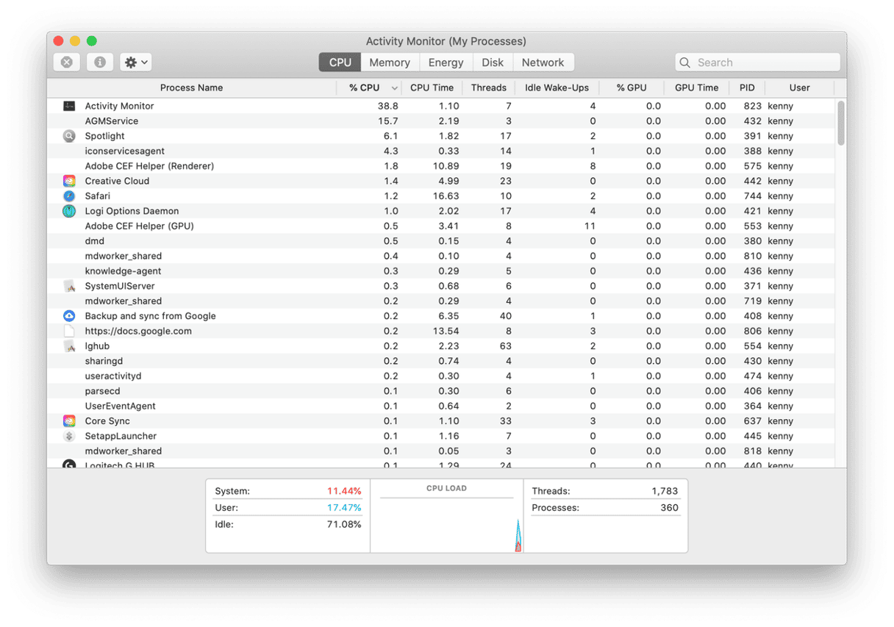This screenshot has height=627, width=894.
Task: Click the Logitech G HUB icon
Action: click(x=69, y=464)
